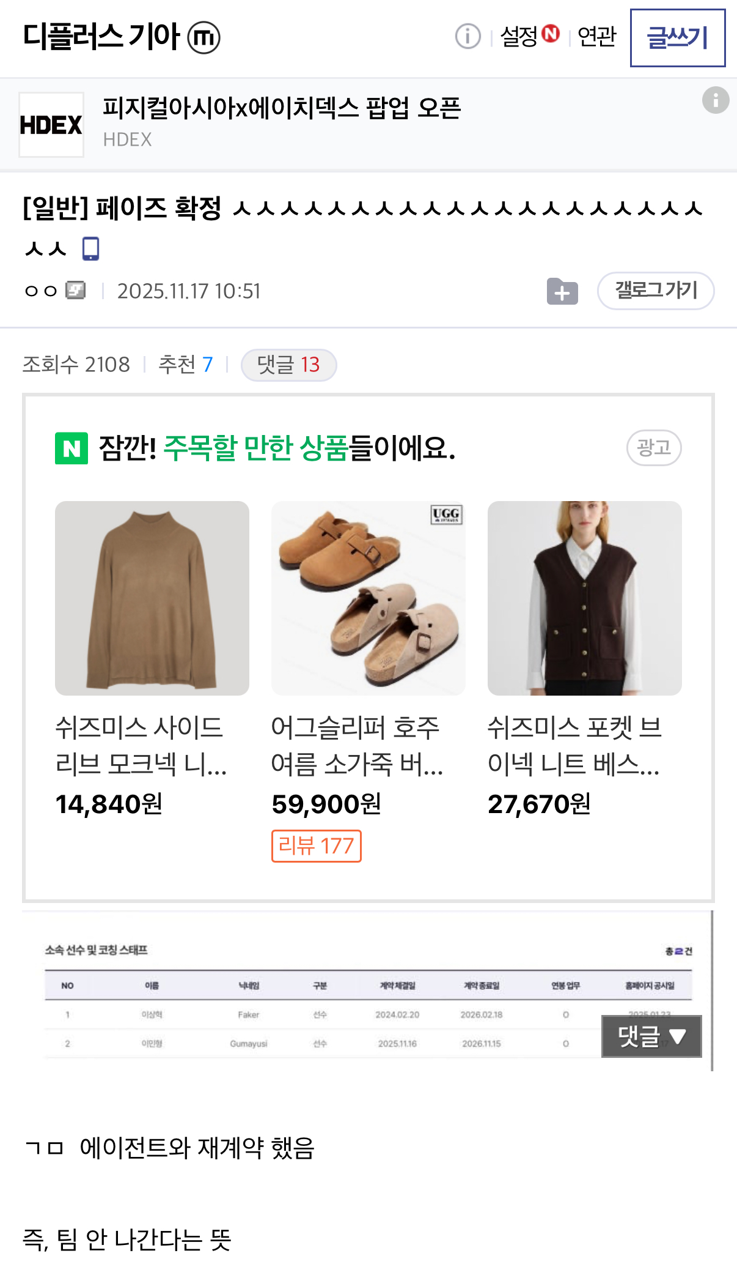
Task: Click the green Naver N logo
Action: [x=71, y=448]
